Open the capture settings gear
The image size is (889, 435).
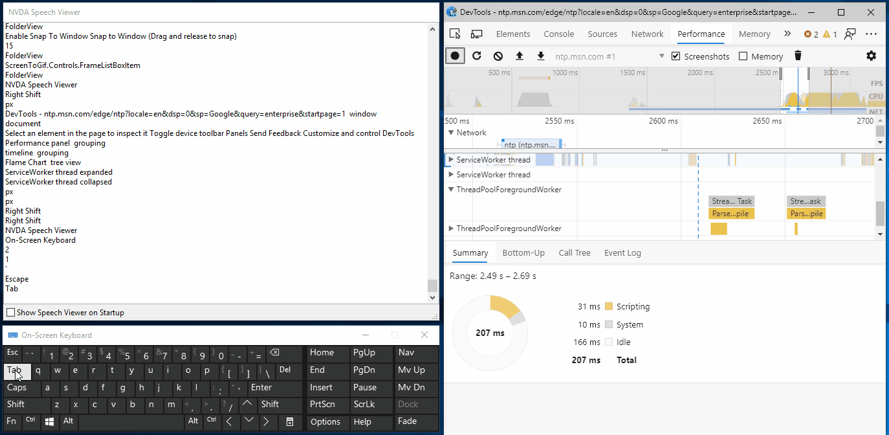coord(871,56)
